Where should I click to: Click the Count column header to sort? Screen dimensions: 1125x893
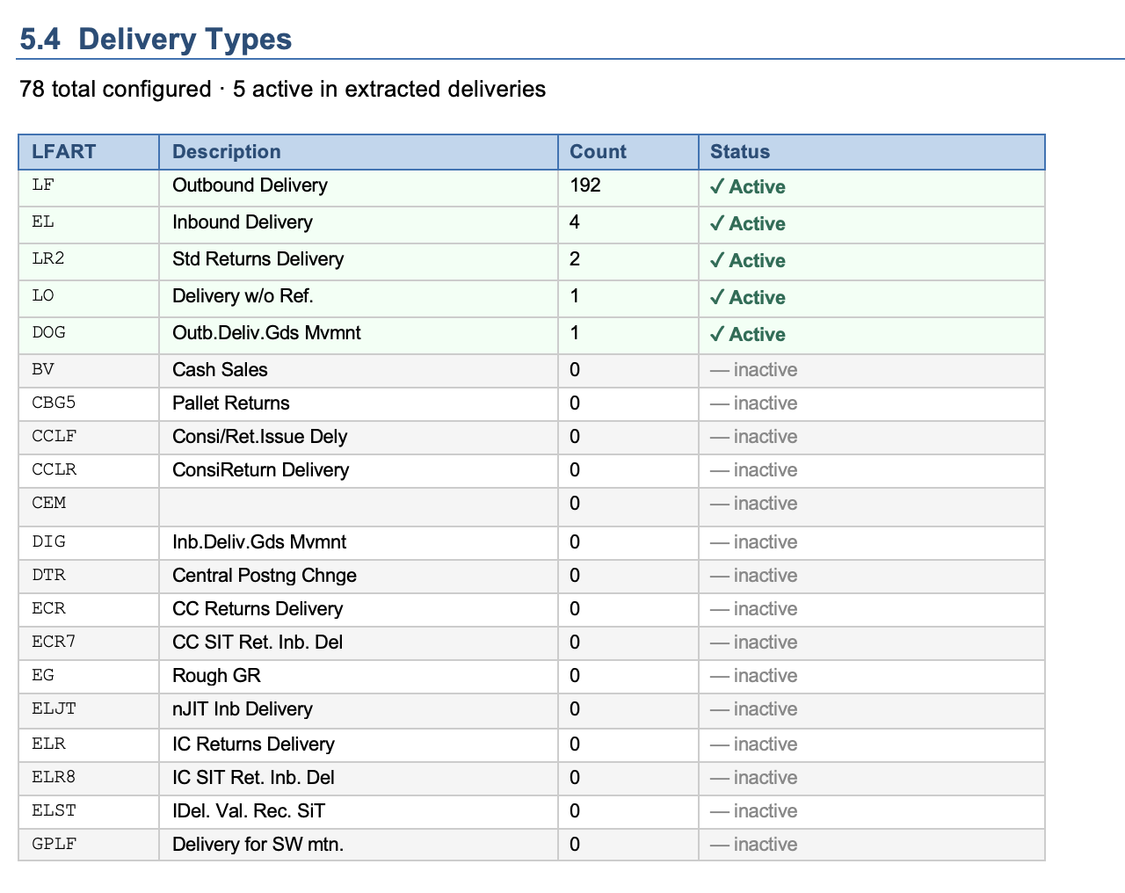(597, 151)
